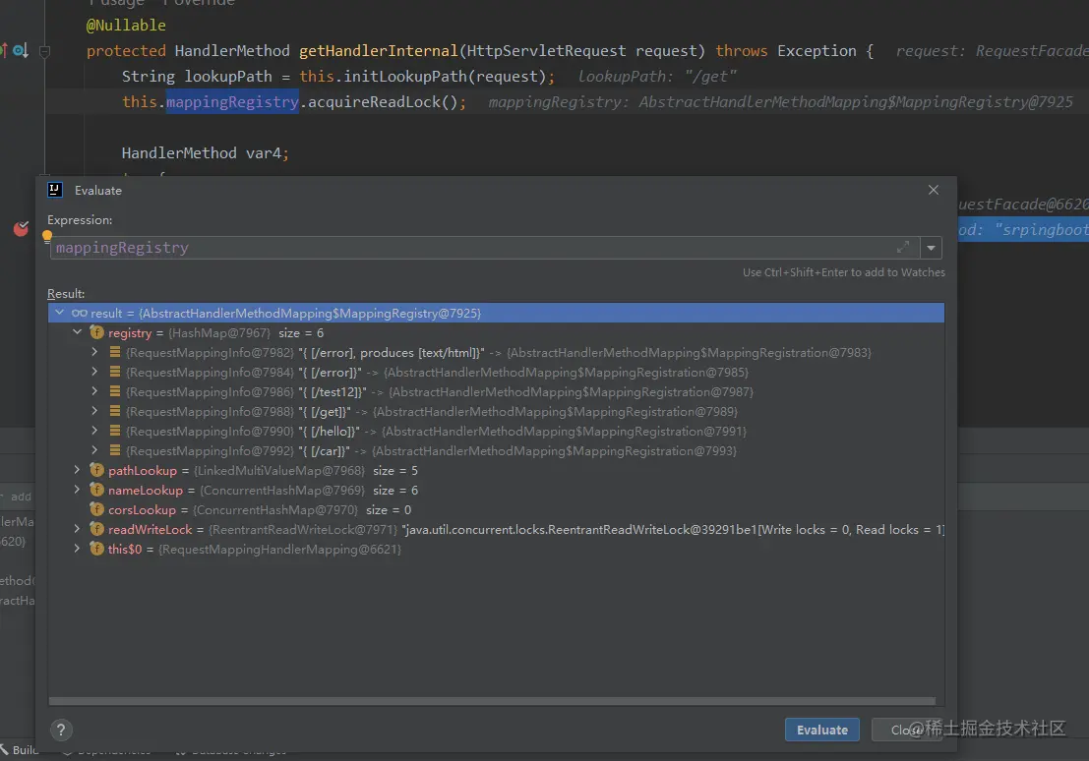Screen dimensions: 1089x761
Task: Click the Evaluate button
Action: 821,730
